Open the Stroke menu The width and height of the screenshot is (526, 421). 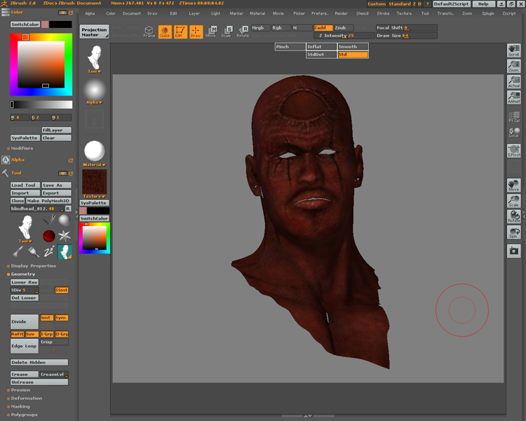coord(383,13)
